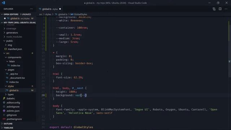The image size is (231, 130).
Task: Open index.tsx under Main folder
Action: (18, 66)
